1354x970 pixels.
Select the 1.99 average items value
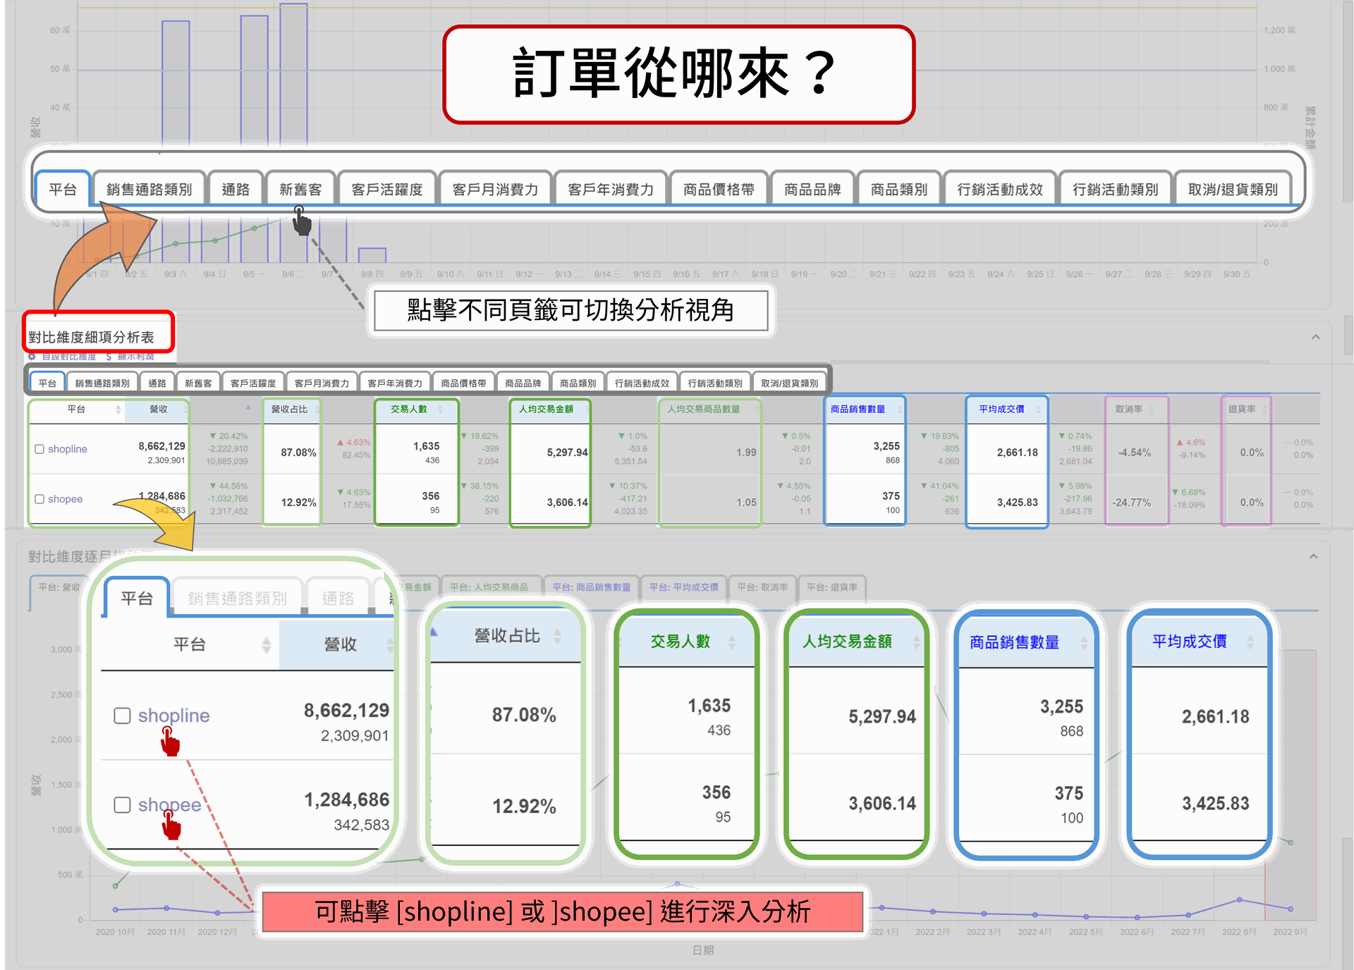(746, 453)
